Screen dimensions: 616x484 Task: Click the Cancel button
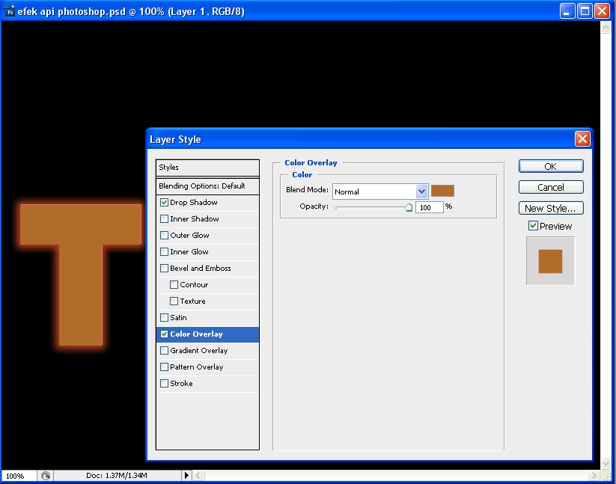pos(551,187)
